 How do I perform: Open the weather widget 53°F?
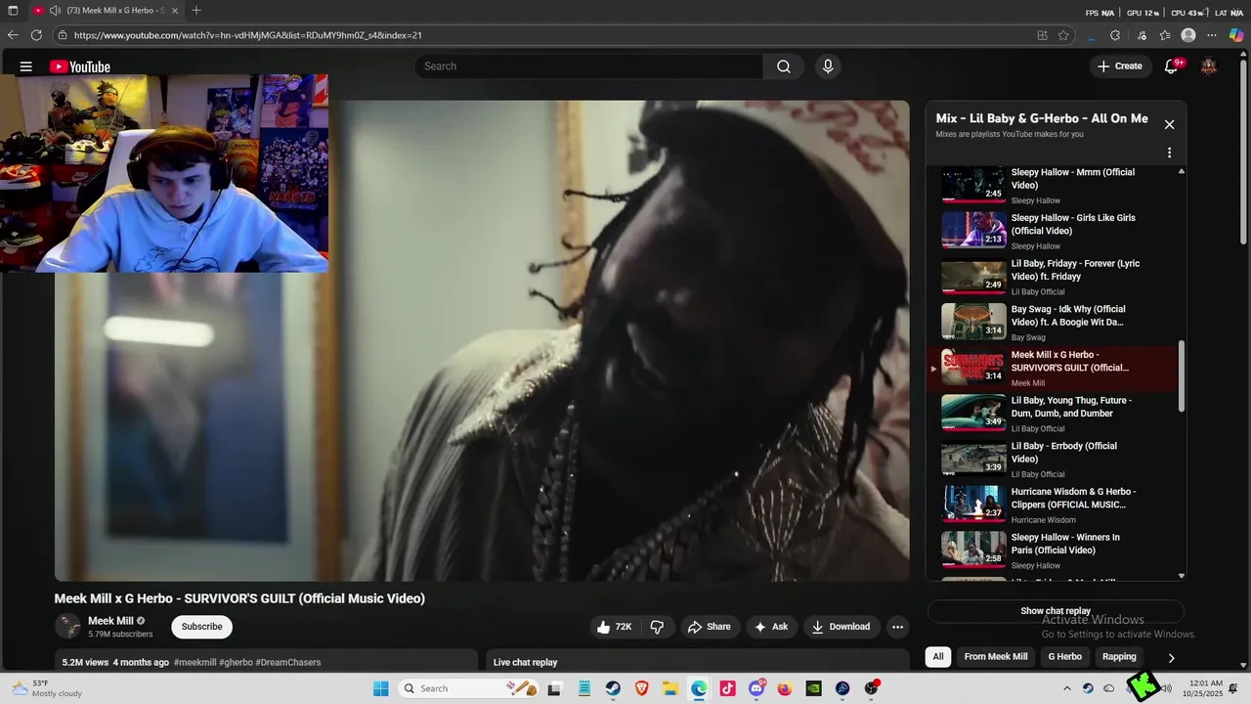[x=46, y=688]
